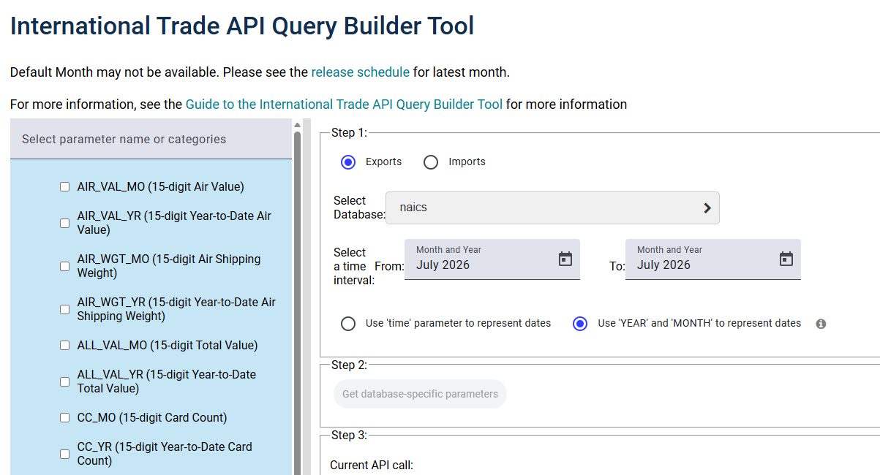Click the 'Current API call:' label
880x475 pixels.
point(372,465)
